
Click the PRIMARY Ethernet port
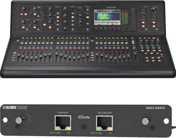(x=63, y=123)
